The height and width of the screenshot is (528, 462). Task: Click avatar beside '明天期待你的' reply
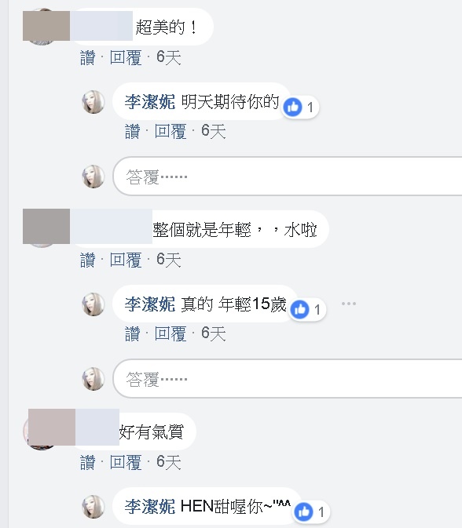click(x=93, y=102)
